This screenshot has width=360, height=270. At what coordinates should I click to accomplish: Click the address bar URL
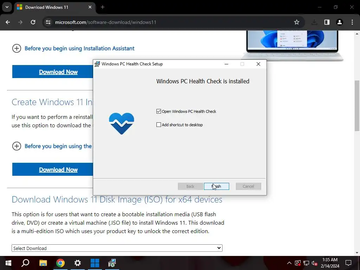[105, 22]
